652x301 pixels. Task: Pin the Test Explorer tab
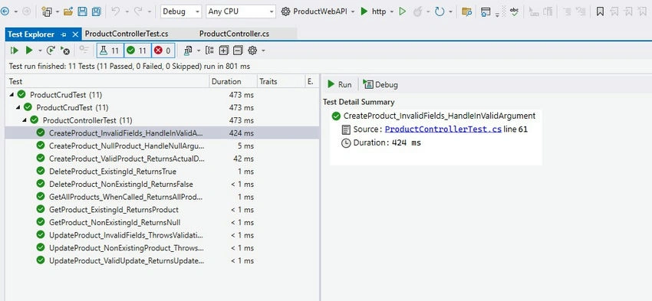(x=64, y=34)
